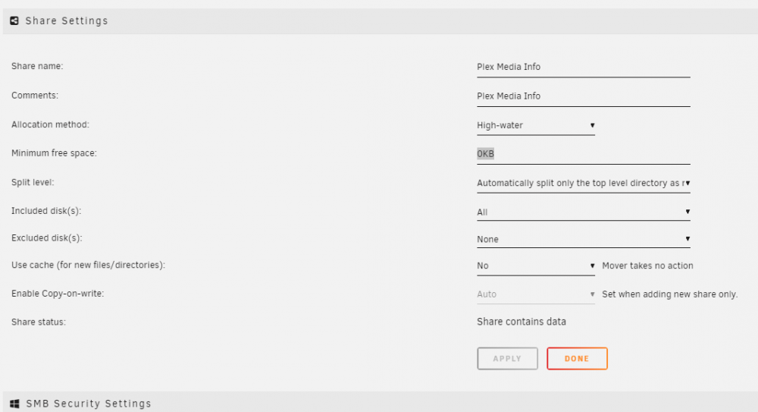758x412 pixels.
Task: Click the 'Excluded disk(s):' label
Action: tap(47, 237)
